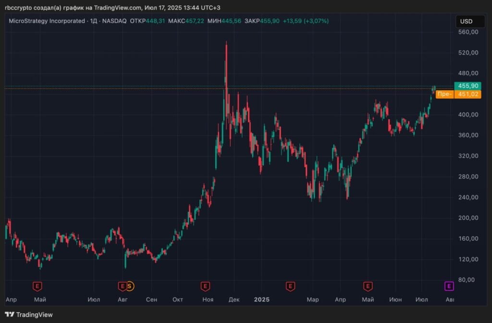Click the 120,00 price axis label
Viewport: 492px width, 323px height.
tap(468, 259)
